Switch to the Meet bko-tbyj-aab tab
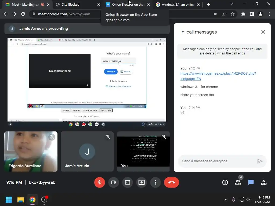The width and height of the screenshot is (275, 206). click(25, 5)
